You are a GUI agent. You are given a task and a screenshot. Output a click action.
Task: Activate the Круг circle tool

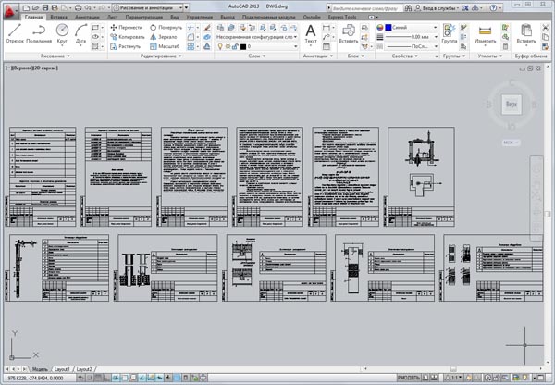click(x=63, y=33)
